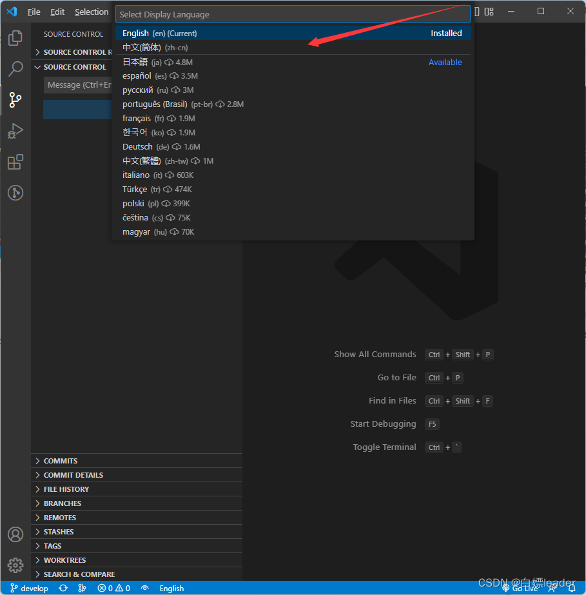
Task: Select Türkçe (tr) language
Action: pyautogui.click(x=293, y=189)
